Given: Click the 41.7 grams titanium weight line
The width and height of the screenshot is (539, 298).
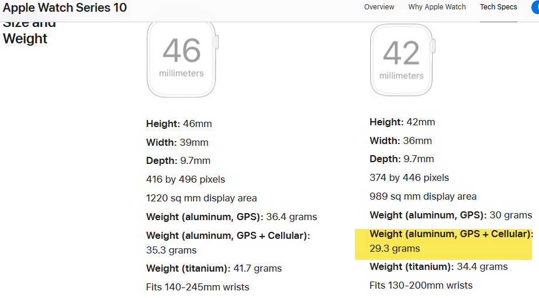Looking at the screenshot, I should tap(214, 268).
